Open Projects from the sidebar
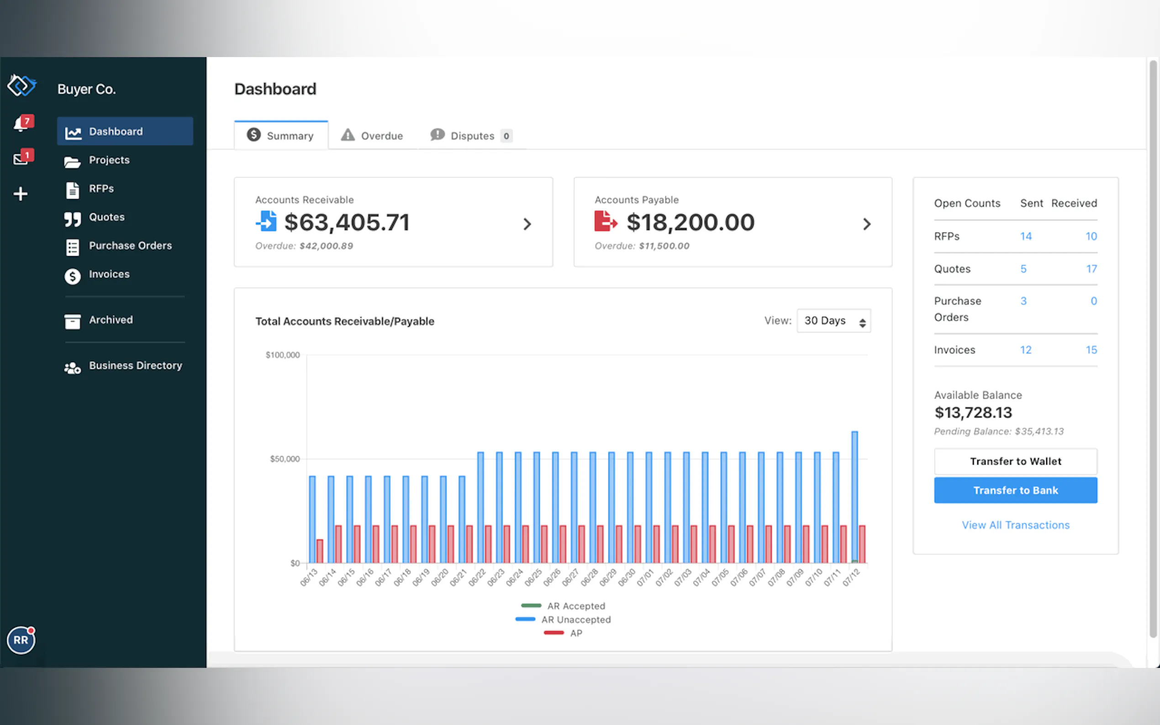Image resolution: width=1160 pixels, height=725 pixels. (x=109, y=160)
